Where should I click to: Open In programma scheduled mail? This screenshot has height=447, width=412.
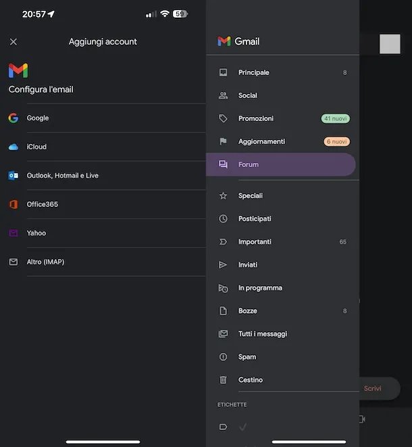[260, 288]
